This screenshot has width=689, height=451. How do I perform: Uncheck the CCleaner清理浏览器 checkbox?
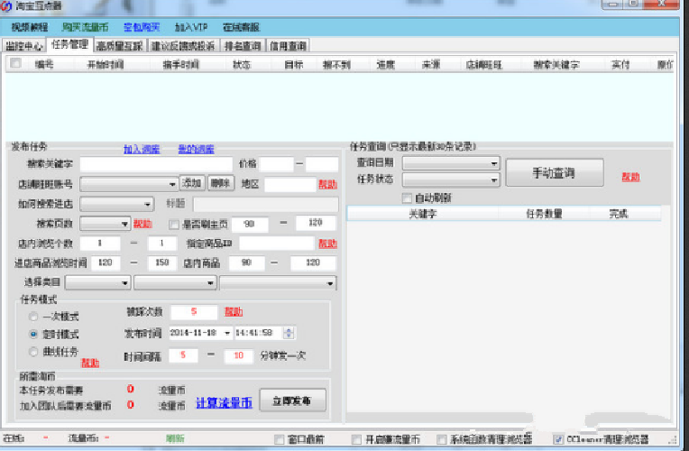point(558,439)
